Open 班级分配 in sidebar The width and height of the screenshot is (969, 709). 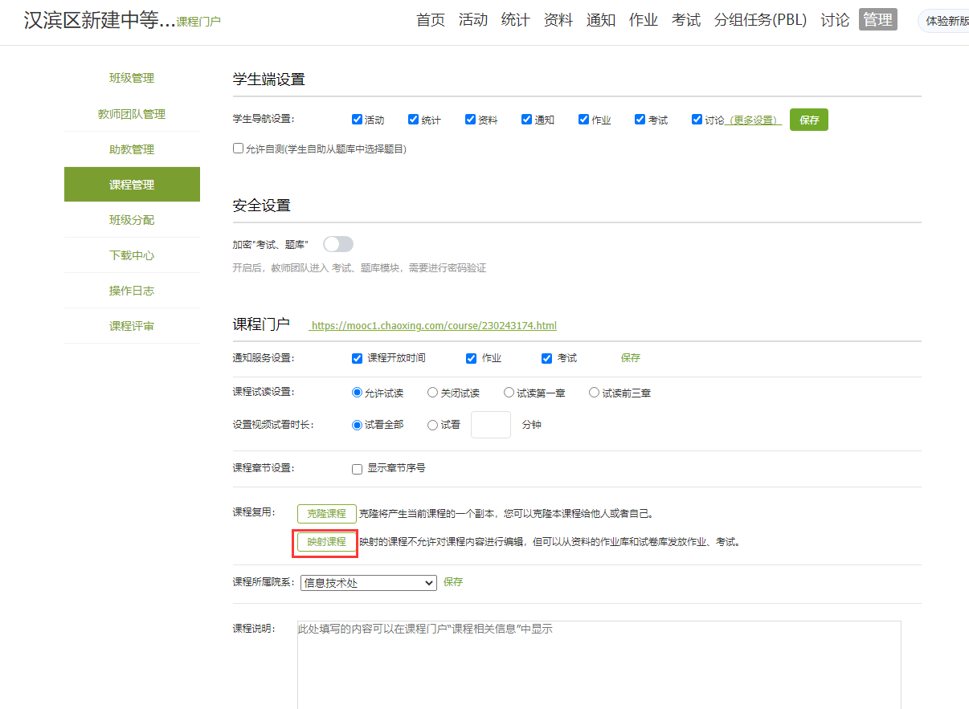pyautogui.click(x=132, y=220)
